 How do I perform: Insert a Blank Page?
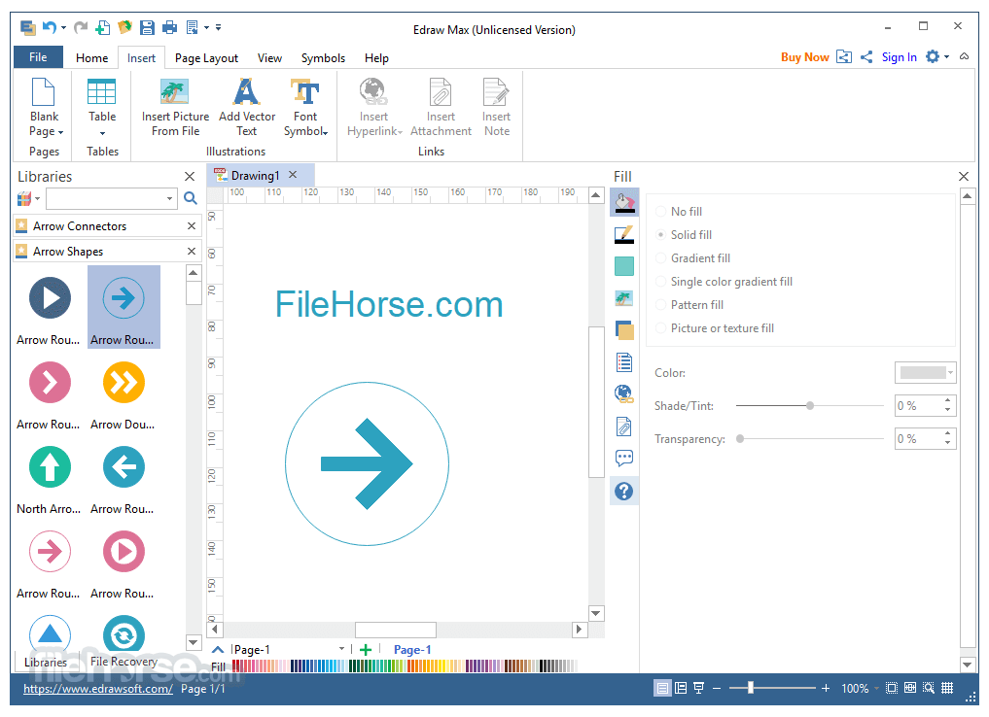coord(44,108)
